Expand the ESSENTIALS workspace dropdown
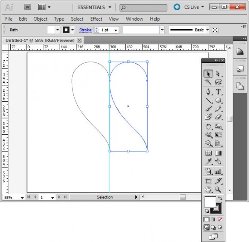This screenshot has width=249, height=242. coord(110,7)
